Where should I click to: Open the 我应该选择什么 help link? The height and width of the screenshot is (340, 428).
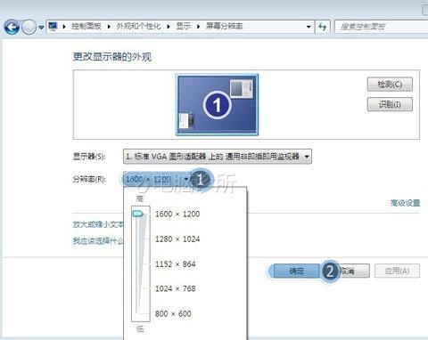click(x=98, y=240)
